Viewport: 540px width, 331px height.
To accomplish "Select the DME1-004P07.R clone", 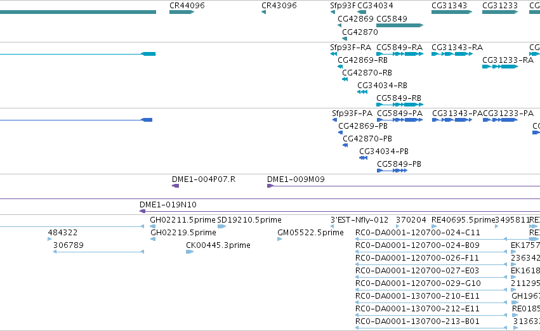I will pos(175,186).
